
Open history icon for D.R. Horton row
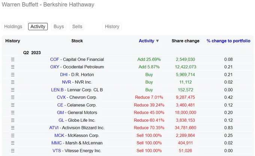tap(13, 75)
